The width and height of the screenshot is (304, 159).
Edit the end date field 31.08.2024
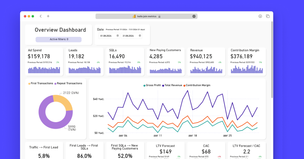tap(131, 36)
